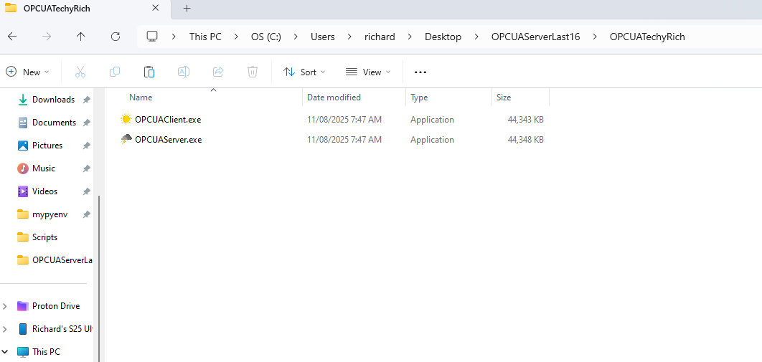Sort by Date modified column header
The image size is (762, 362).
(334, 97)
